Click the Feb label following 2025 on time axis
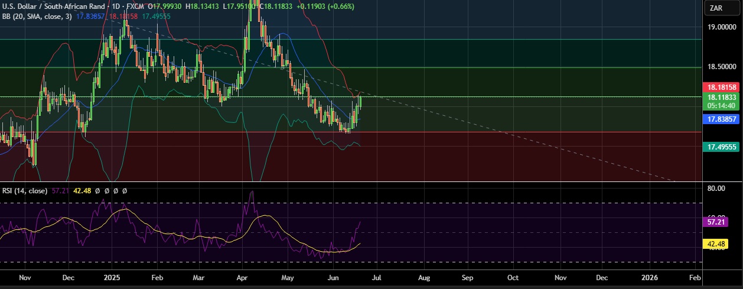 157,277
